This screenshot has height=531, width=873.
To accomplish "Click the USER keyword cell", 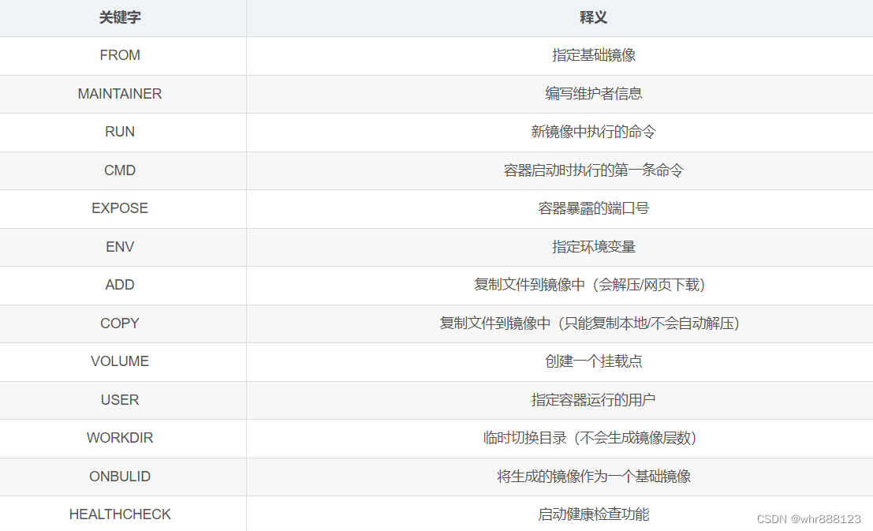I will point(120,400).
